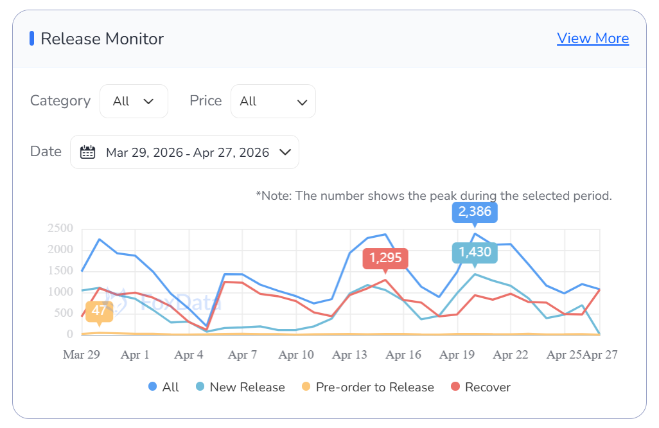Toggle Pre-order to Release legend text
The width and height of the screenshot is (659, 428).
click(x=374, y=387)
